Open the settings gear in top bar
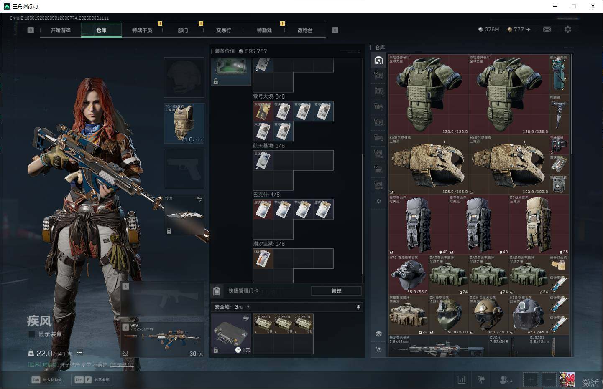Image resolution: width=603 pixels, height=389 pixels. 567,29
